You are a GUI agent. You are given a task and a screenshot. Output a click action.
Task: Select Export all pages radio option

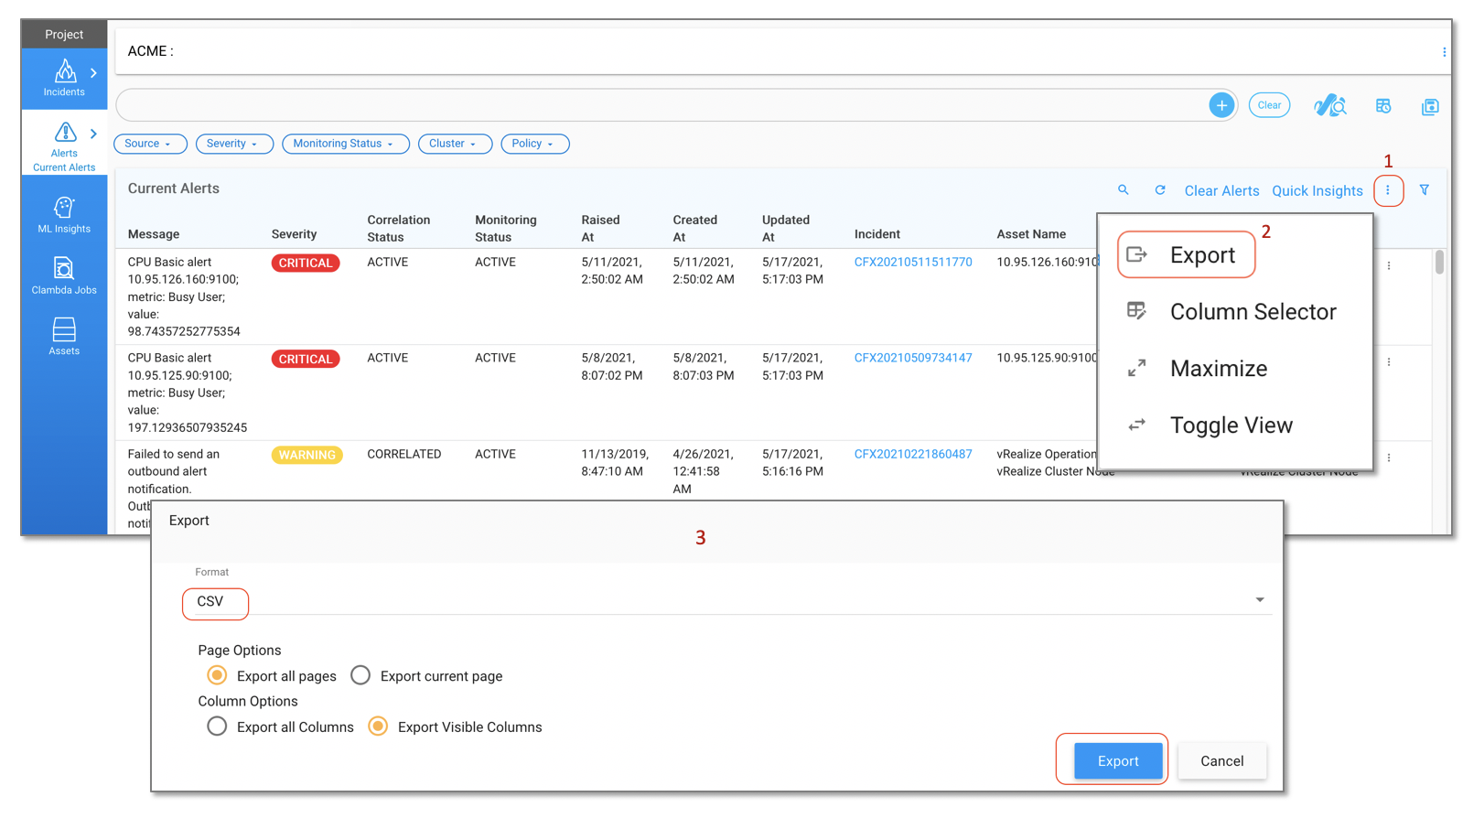(x=217, y=675)
